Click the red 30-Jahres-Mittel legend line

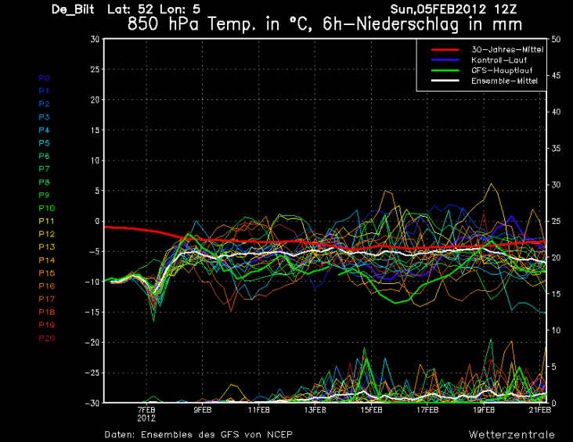tap(445, 50)
